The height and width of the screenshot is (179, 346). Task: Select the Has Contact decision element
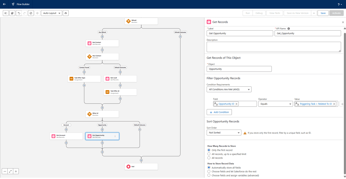[x=102, y=57]
